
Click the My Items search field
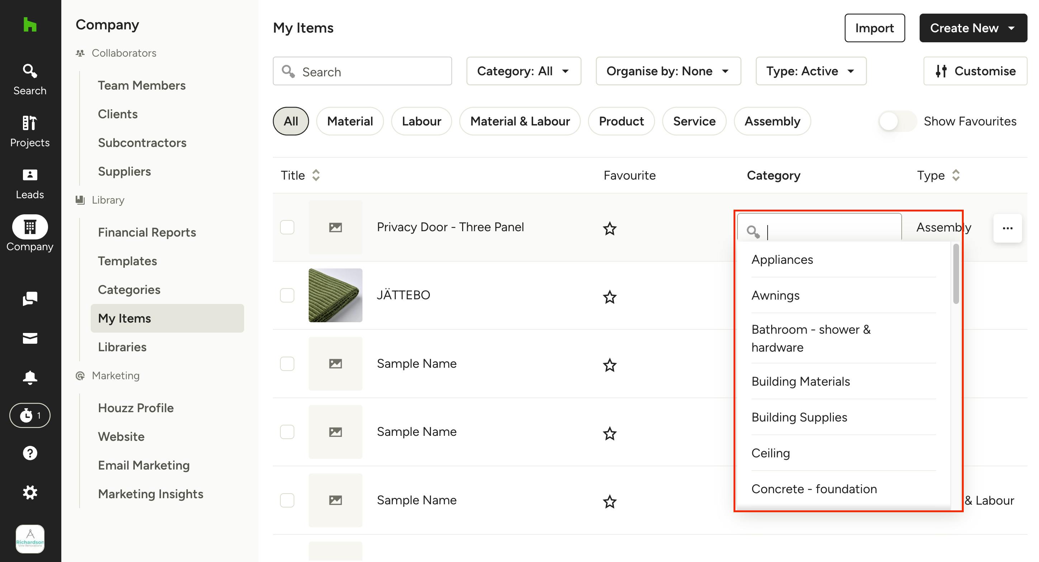click(362, 71)
